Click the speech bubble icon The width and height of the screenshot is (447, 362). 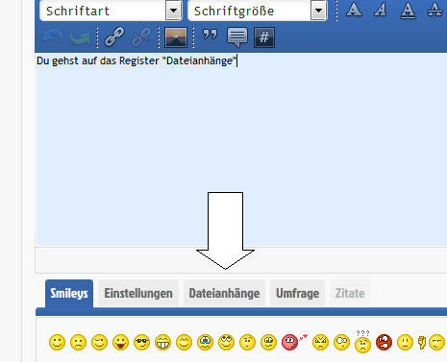pos(237,37)
